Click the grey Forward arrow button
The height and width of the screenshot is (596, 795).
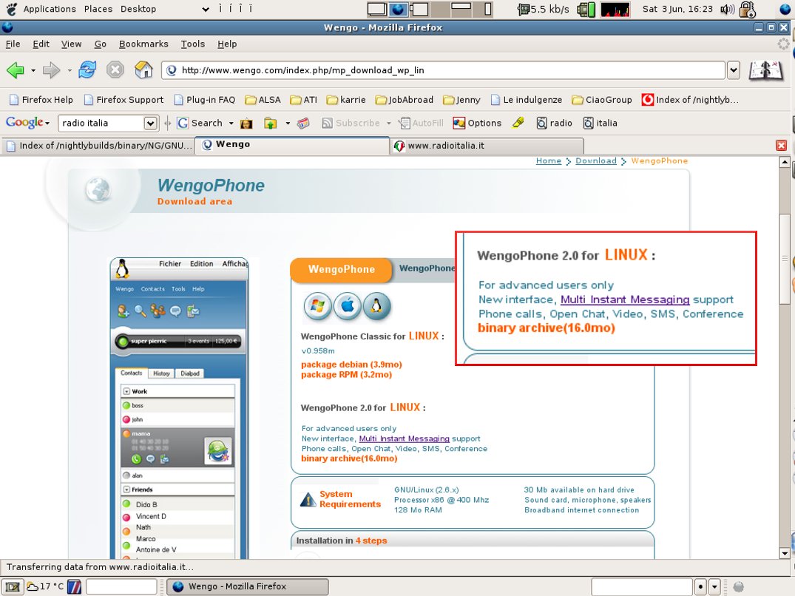click(51, 70)
